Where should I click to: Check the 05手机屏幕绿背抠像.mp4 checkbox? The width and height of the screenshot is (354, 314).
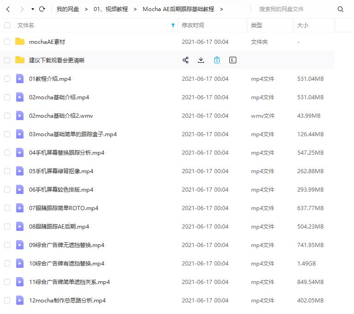tap(7, 171)
